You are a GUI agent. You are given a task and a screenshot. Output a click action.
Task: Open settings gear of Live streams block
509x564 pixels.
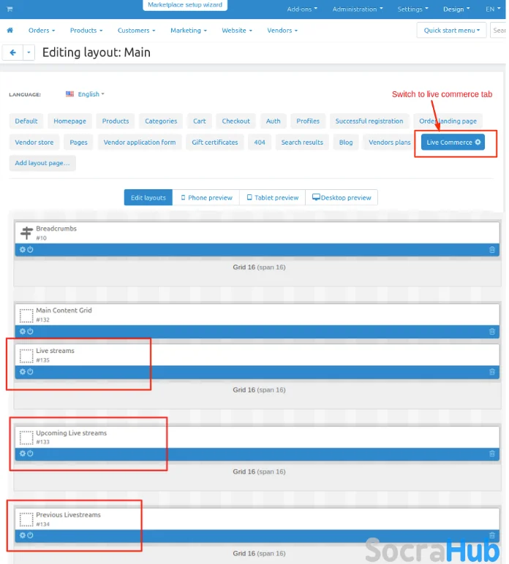(x=23, y=372)
